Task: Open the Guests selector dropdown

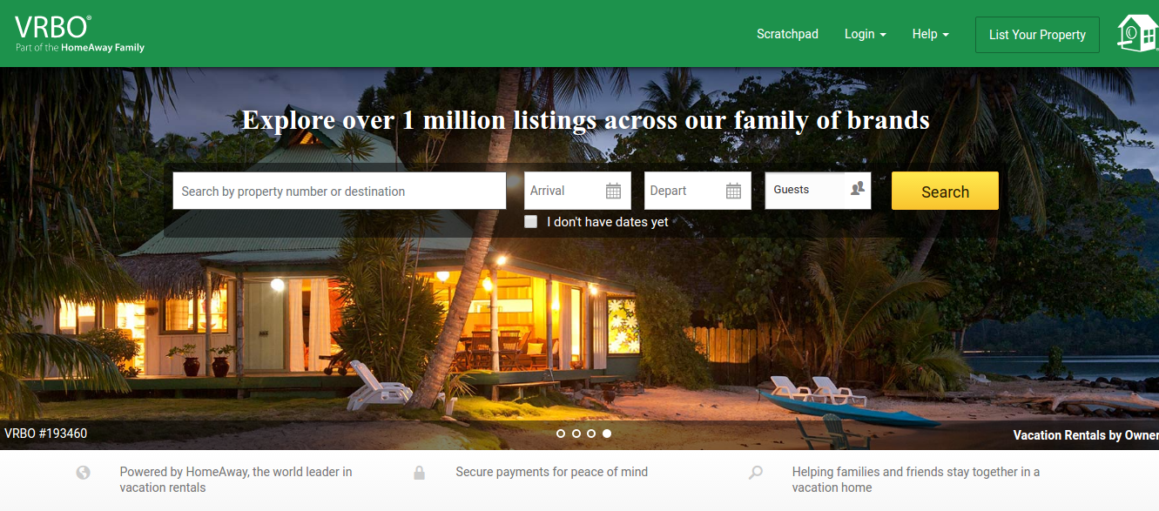Action: tap(818, 191)
